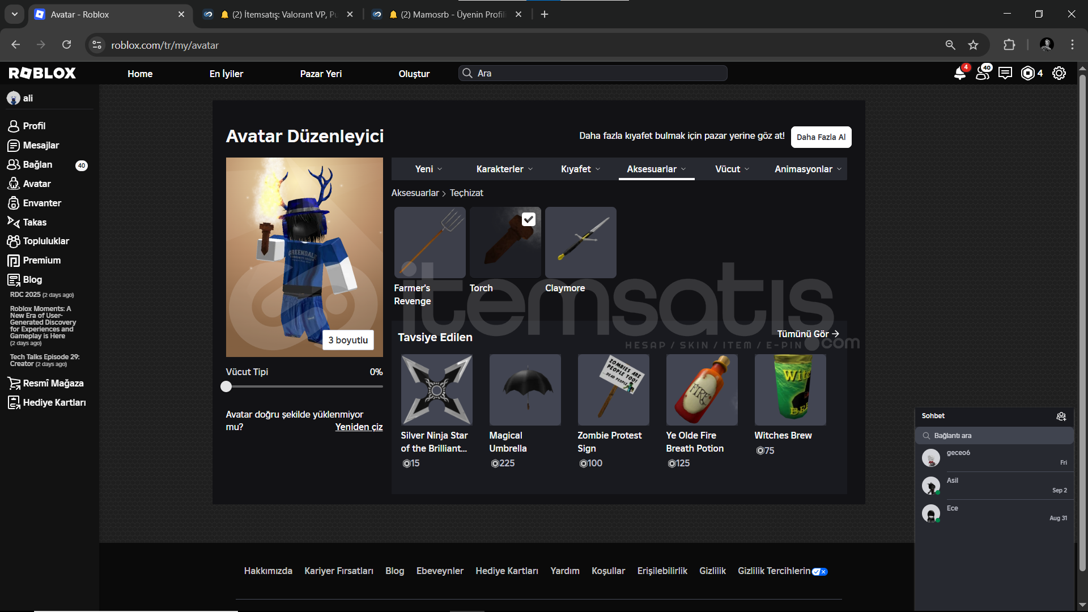This screenshot has width=1088, height=612.
Task: Open Premium in the sidebar
Action: click(34, 260)
